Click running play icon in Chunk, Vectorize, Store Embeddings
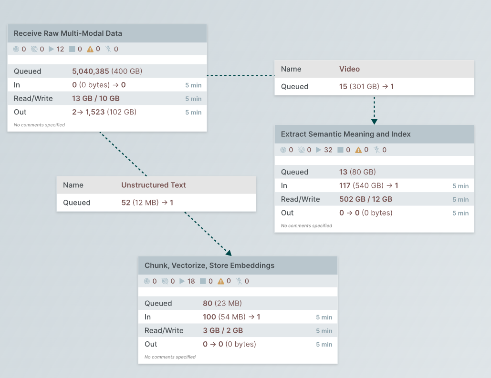The image size is (491, 378). tap(182, 281)
